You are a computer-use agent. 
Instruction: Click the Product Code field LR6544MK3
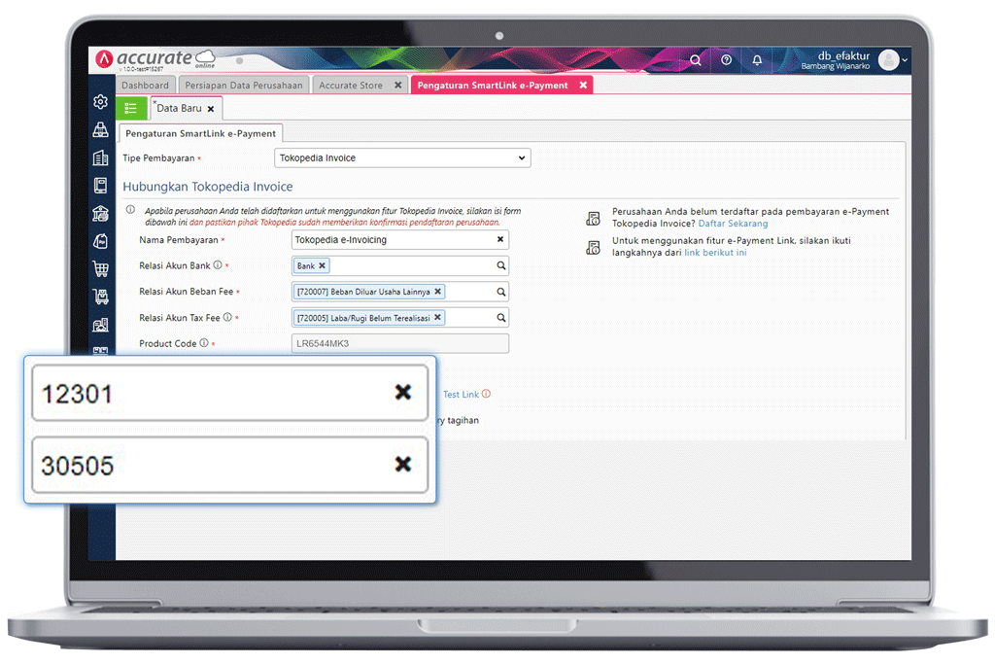tap(399, 343)
